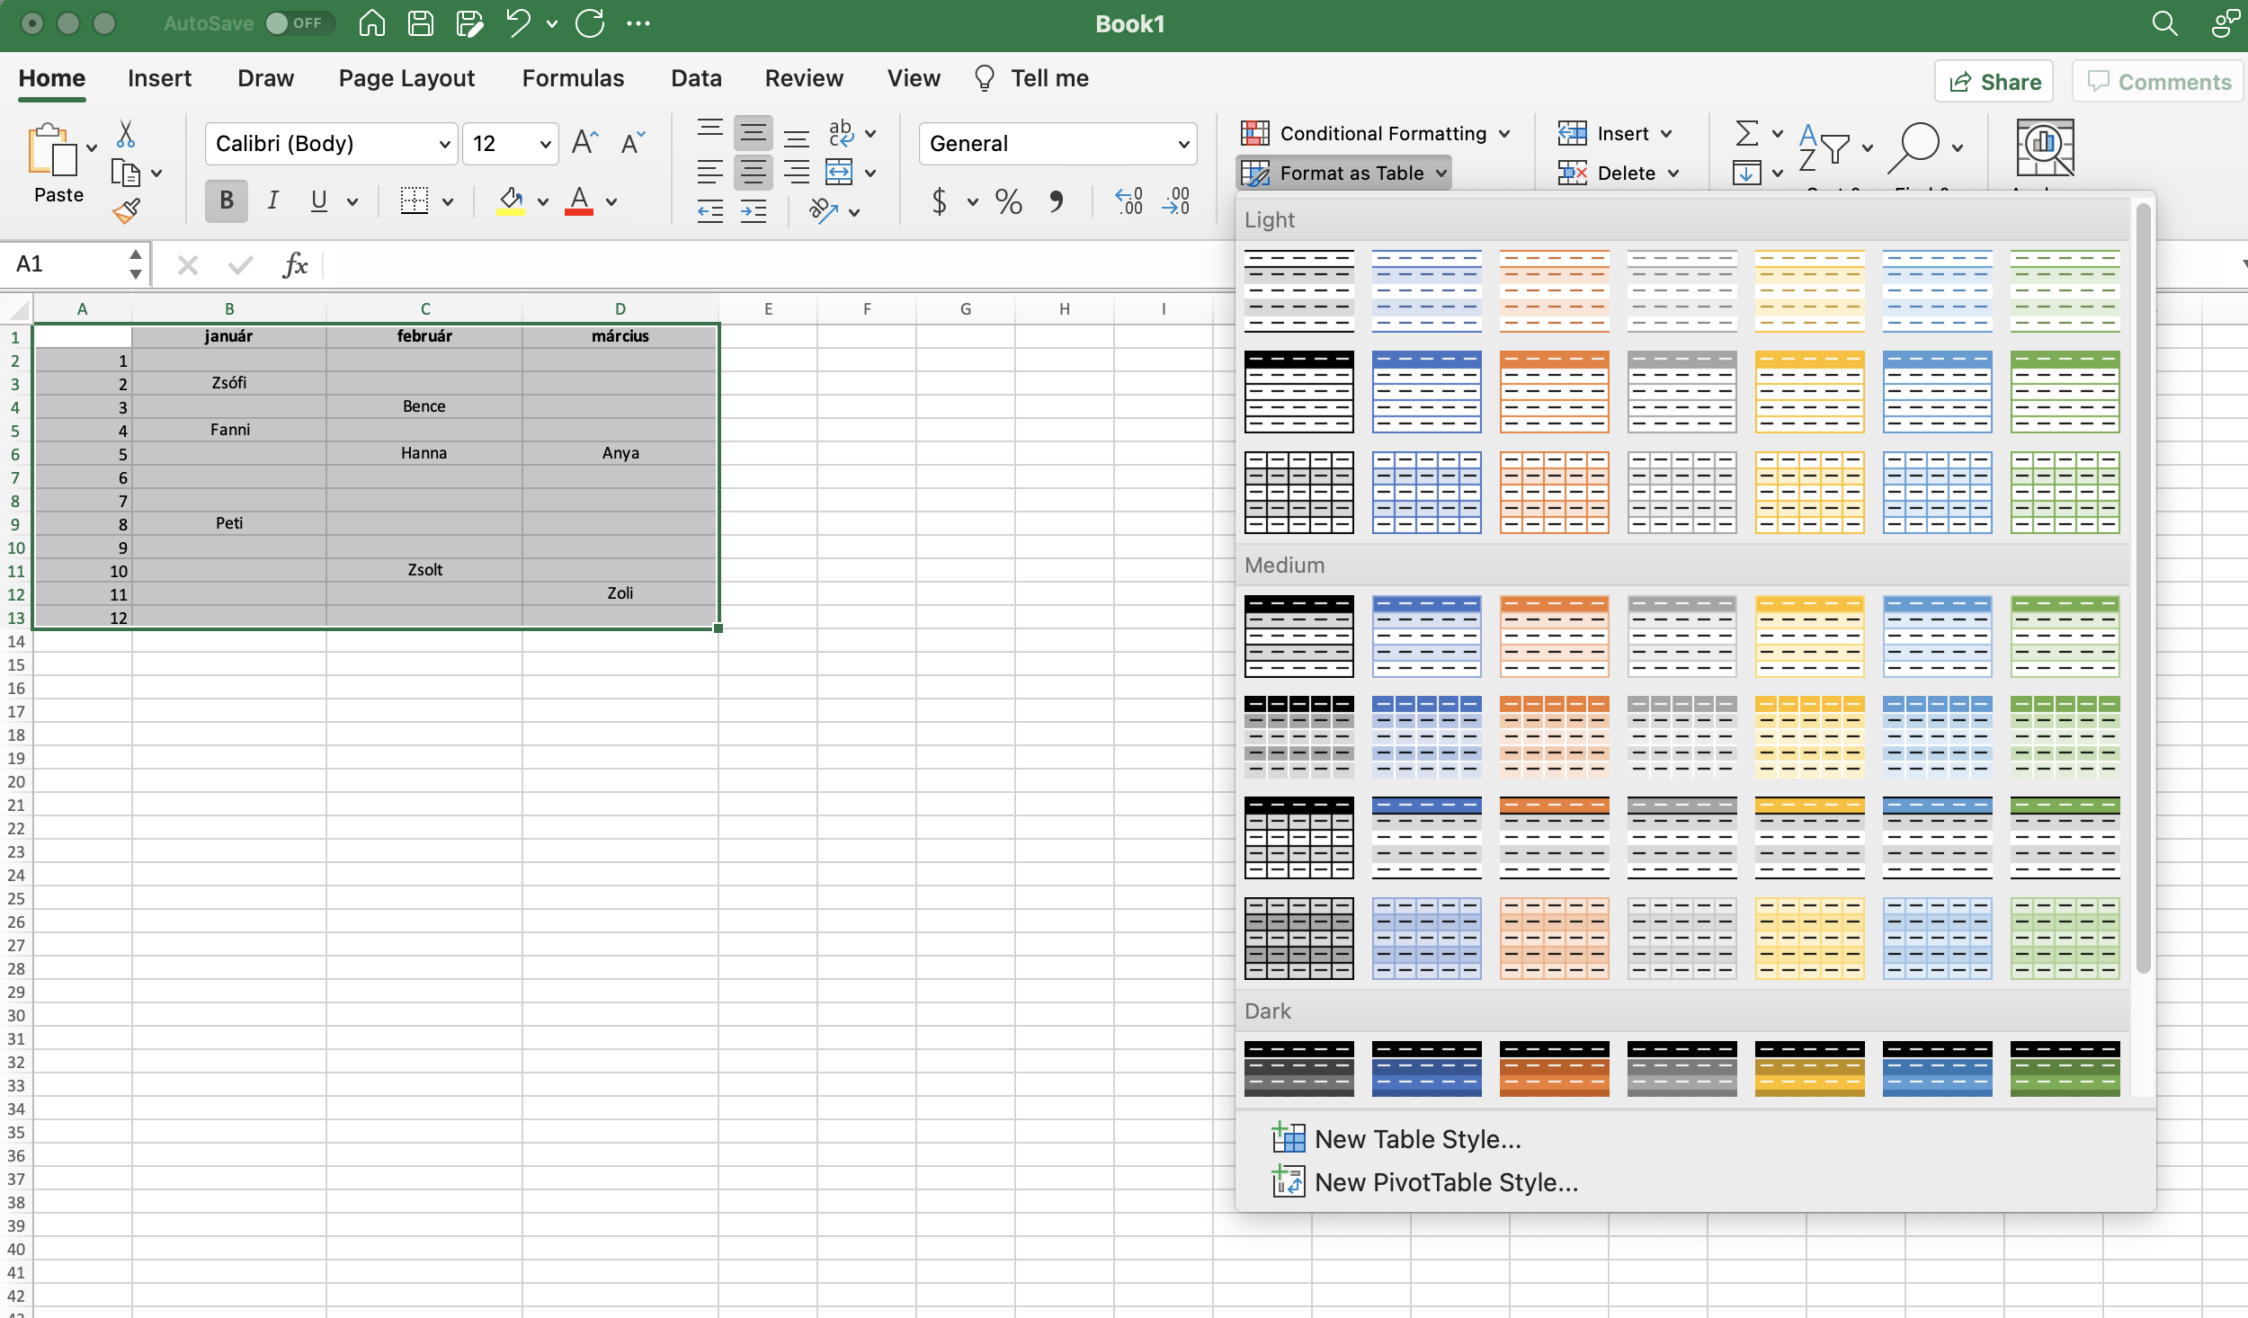Click the Share button
Image resolution: width=2248 pixels, height=1318 pixels.
coord(1994,82)
